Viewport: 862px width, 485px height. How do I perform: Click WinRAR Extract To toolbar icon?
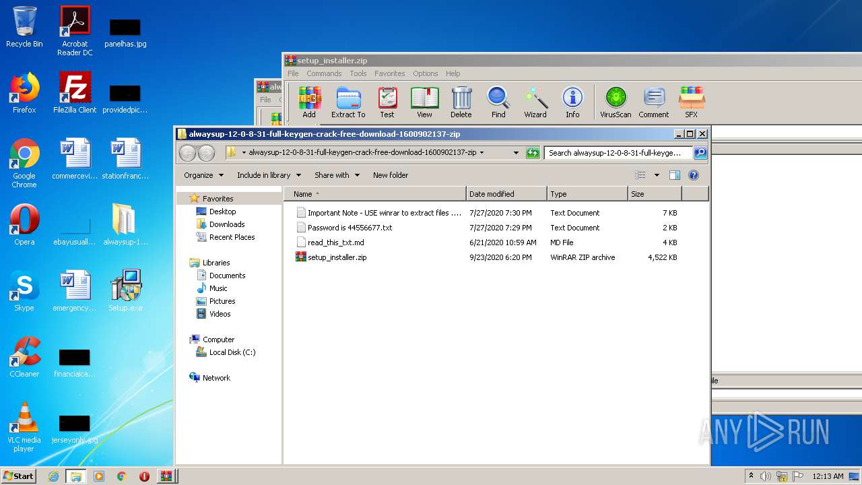(x=348, y=102)
